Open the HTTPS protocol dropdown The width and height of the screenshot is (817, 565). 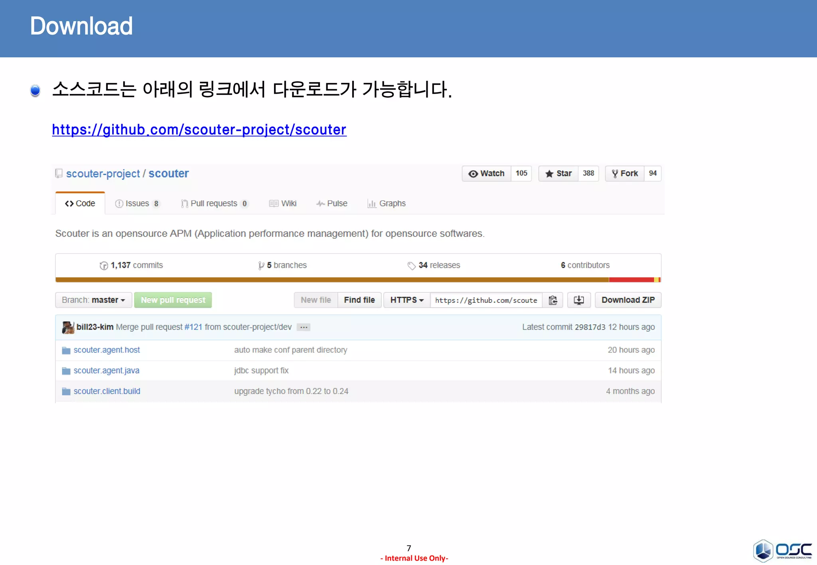tap(407, 300)
